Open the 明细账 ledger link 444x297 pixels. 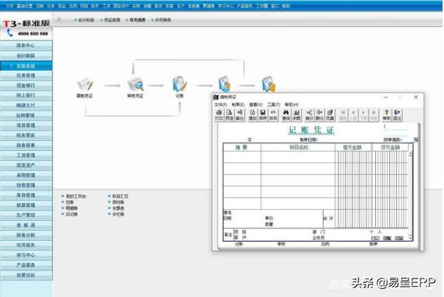point(72,208)
